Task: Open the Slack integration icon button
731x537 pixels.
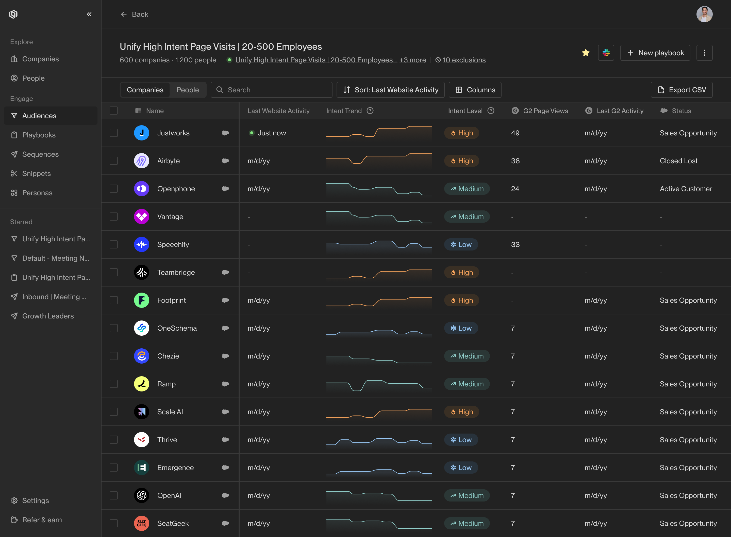Action: click(x=606, y=53)
